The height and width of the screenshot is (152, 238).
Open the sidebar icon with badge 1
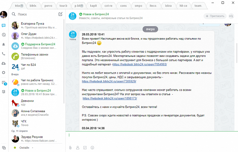(4, 83)
